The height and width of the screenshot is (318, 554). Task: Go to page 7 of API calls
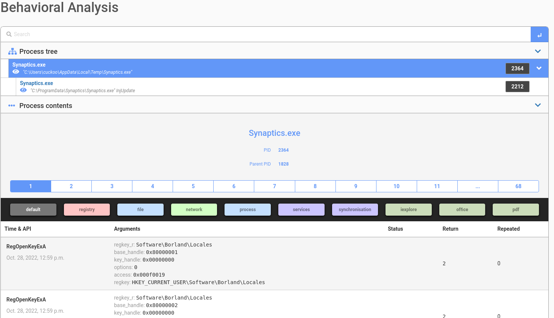pos(275,186)
